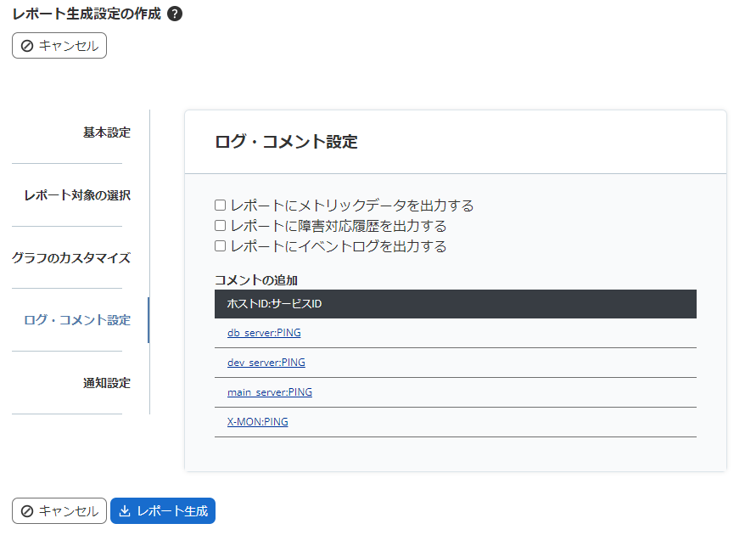Open the help icon beside the page title
Viewport: 745px width, 535px height.
coord(176,14)
